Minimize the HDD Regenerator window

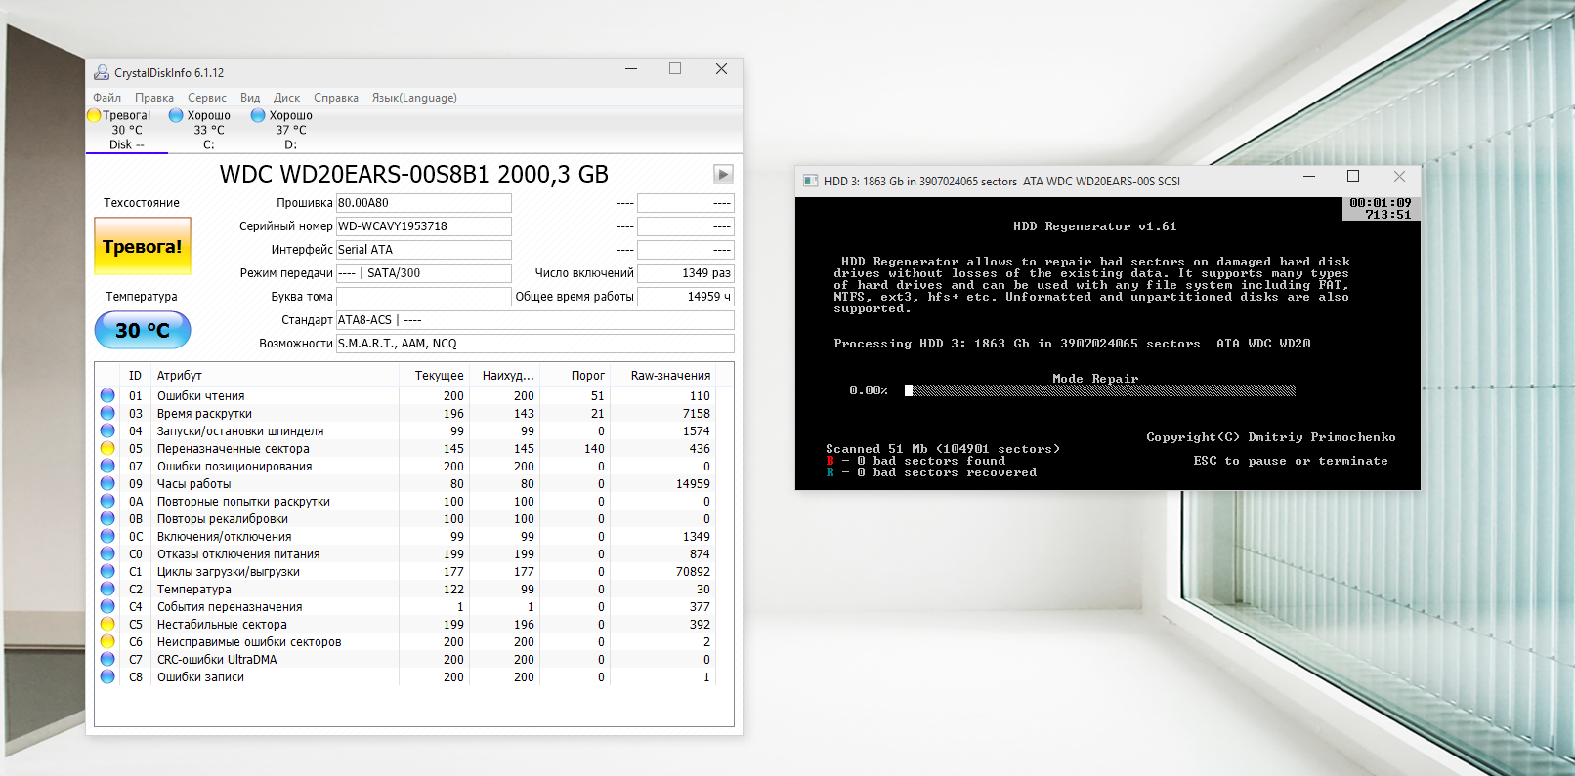(1309, 177)
